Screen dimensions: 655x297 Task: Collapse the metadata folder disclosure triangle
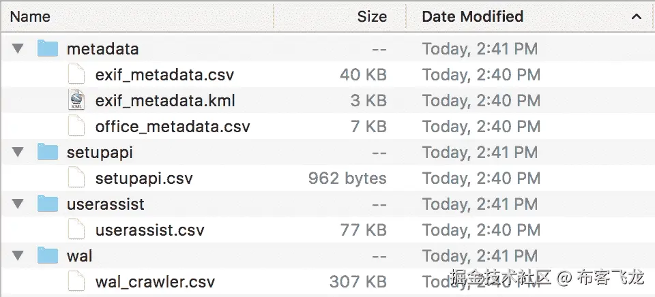[18, 49]
